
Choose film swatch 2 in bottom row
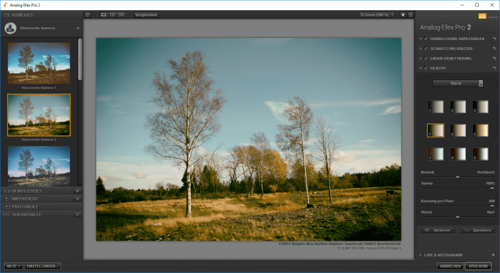click(x=458, y=154)
